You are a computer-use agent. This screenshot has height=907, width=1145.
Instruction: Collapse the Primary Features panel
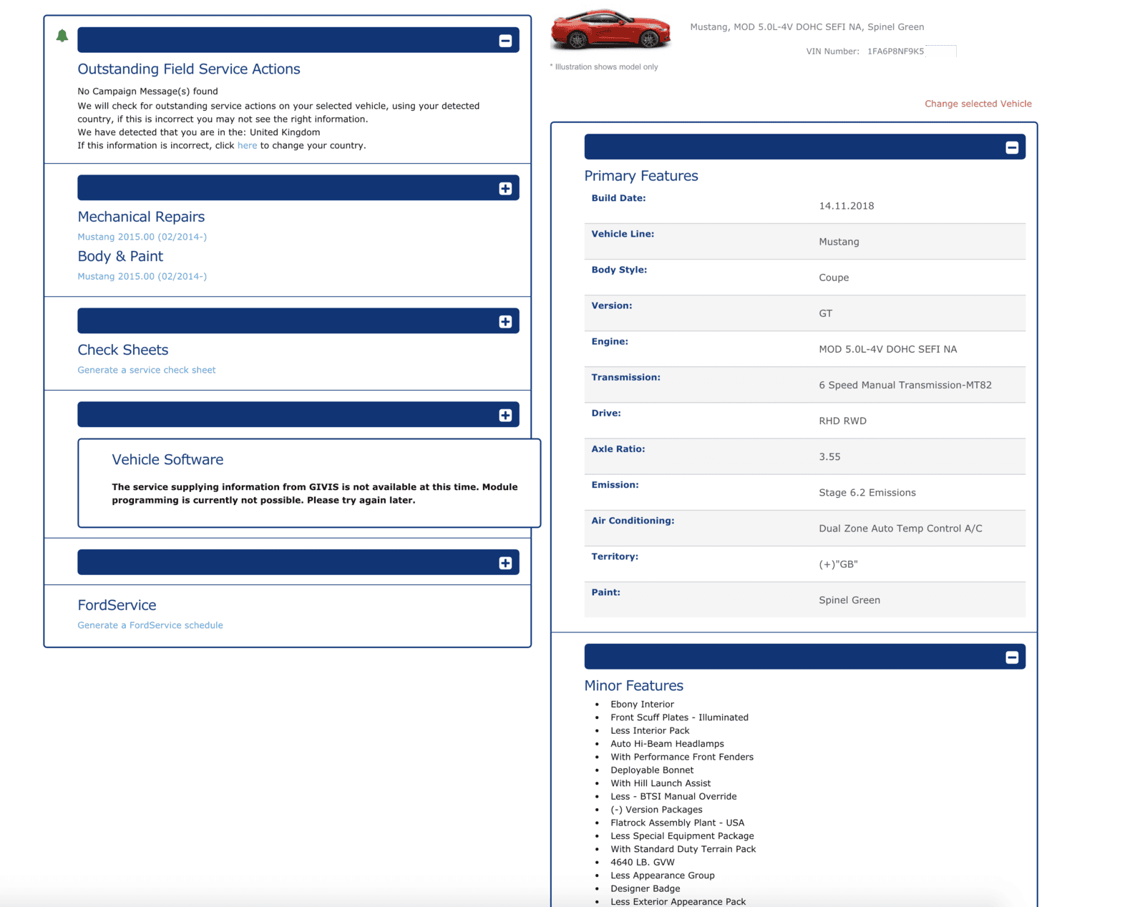(x=1012, y=147)
